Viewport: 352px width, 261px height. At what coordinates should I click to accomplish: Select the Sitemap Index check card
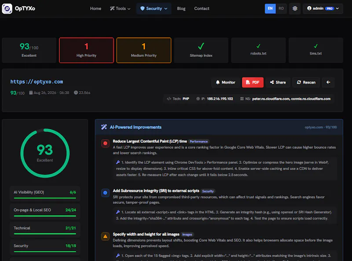click(201, 50)
